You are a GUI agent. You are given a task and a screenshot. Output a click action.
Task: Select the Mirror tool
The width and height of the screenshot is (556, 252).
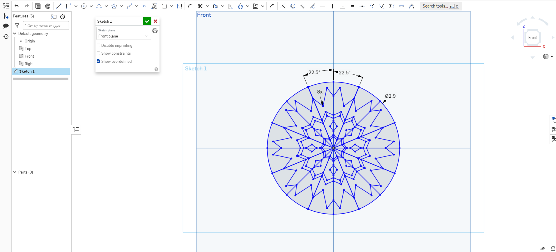pos(231,6)
